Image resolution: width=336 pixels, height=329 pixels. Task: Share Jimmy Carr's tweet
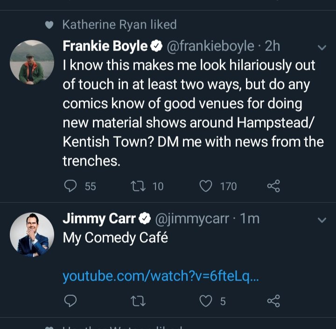click(x=273, y=301)
